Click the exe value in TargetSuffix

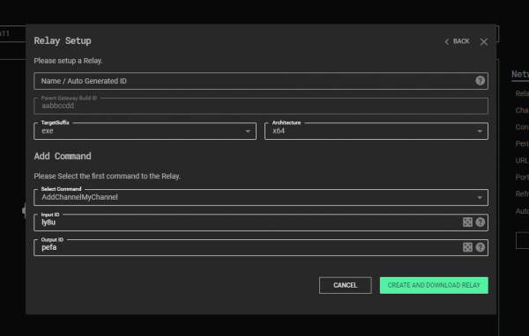point(48,131)
